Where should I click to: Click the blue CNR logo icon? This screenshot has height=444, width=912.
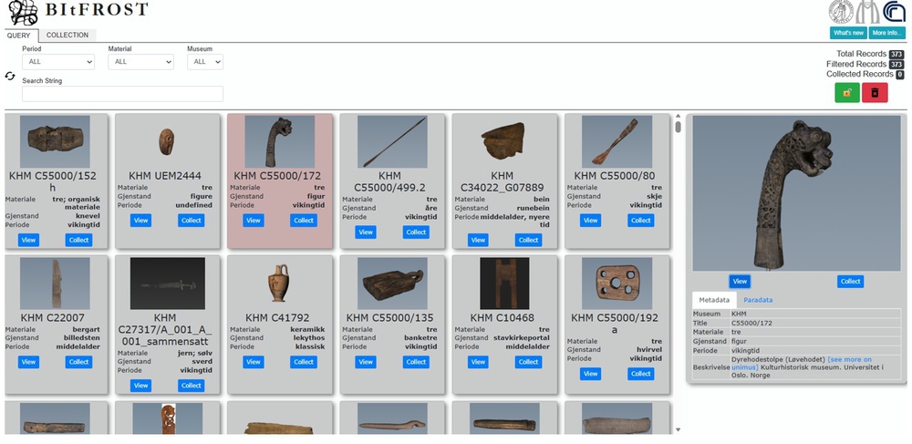(x=894, y=12)
